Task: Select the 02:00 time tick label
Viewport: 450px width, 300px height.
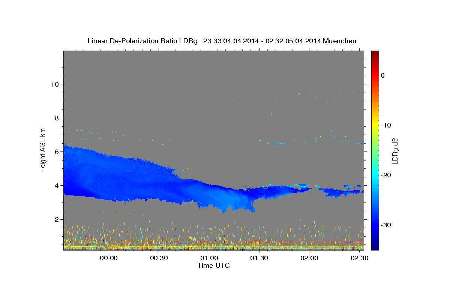Action: coord(309,258)
